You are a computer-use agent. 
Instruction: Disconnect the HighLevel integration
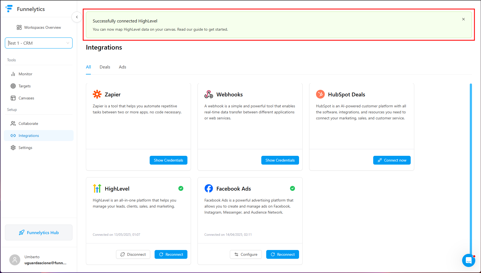[x=133, y=254]
